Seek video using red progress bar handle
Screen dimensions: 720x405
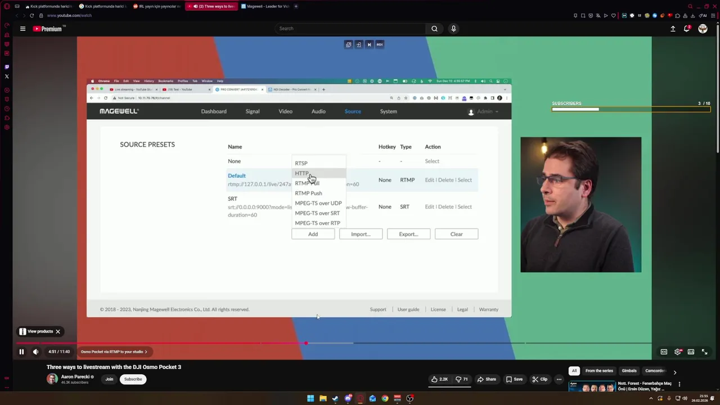[x=306, y=343]
